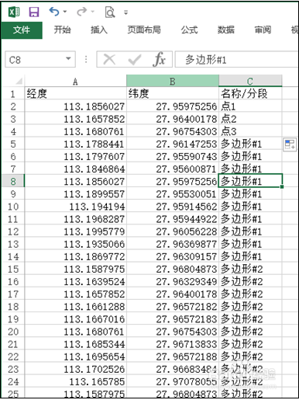
Task: Select cell with 27.96754303 in row 4
Action: click(x=173, y=131)
